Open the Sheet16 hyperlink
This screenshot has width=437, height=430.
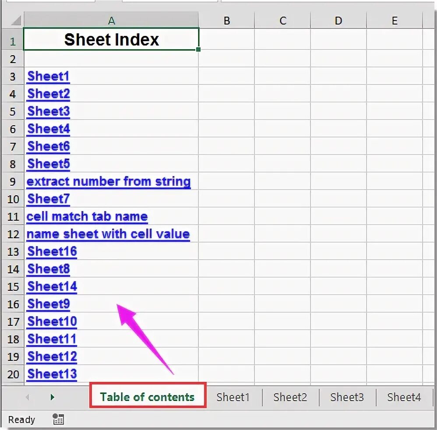[52, 251]
